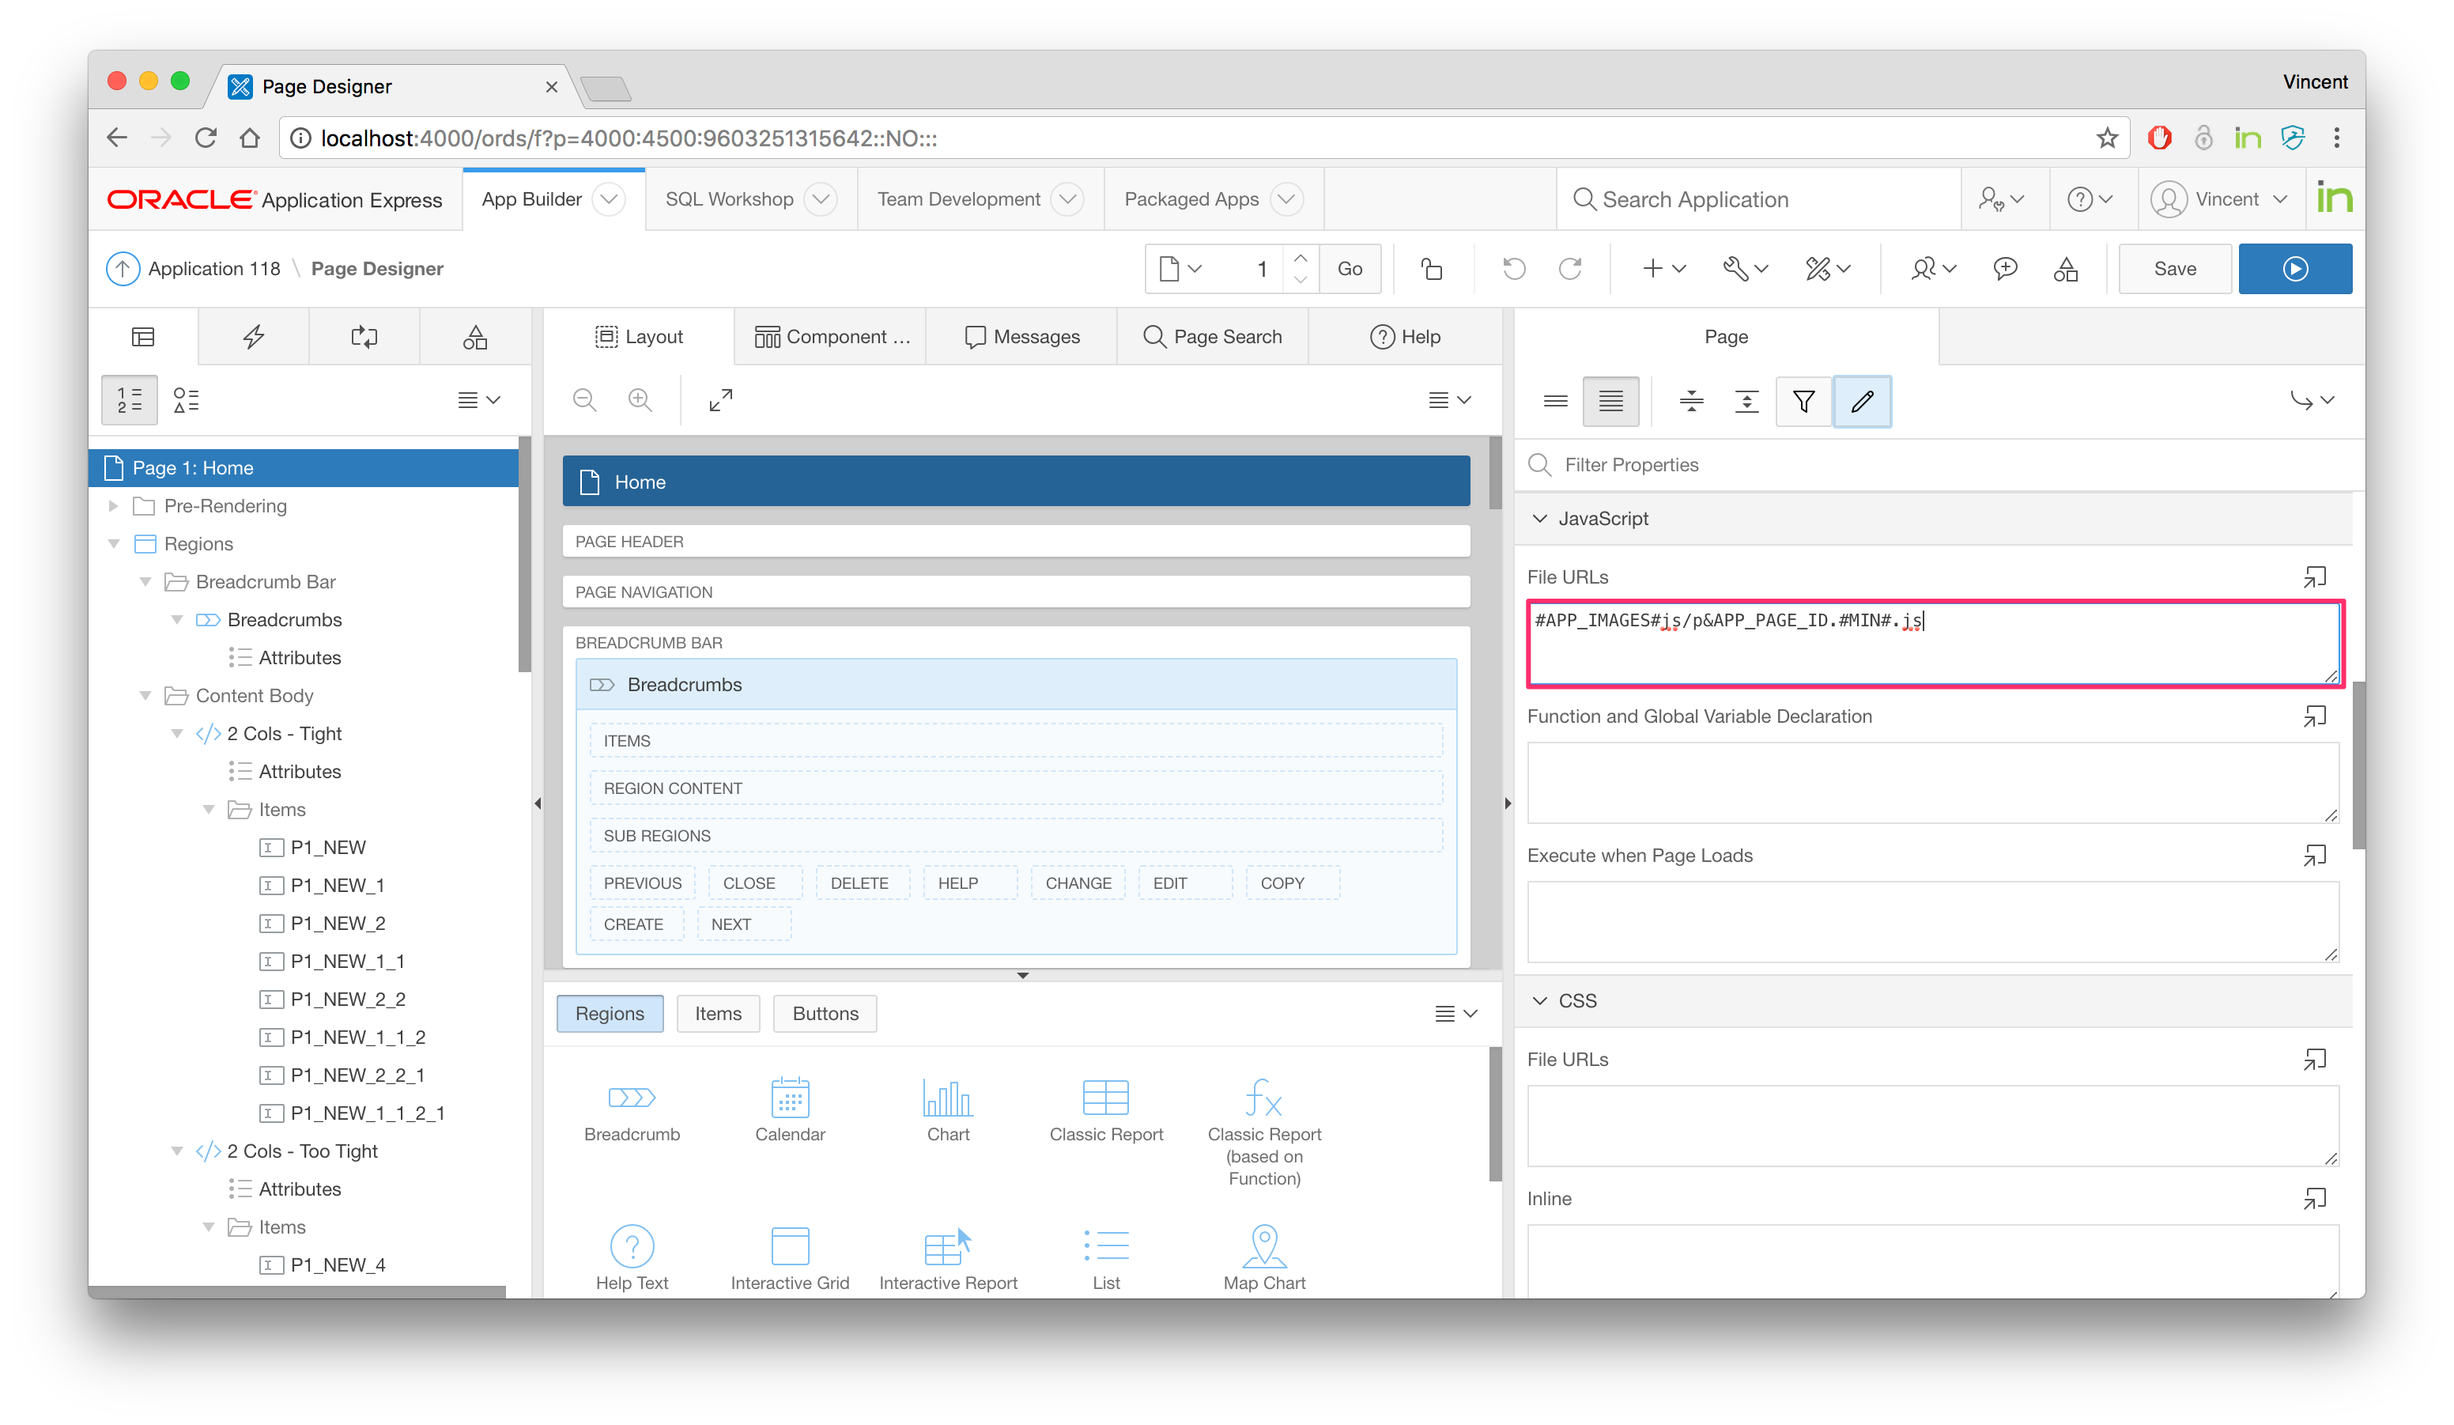Toggle the Show All properties button

(x=1610, y=401)
